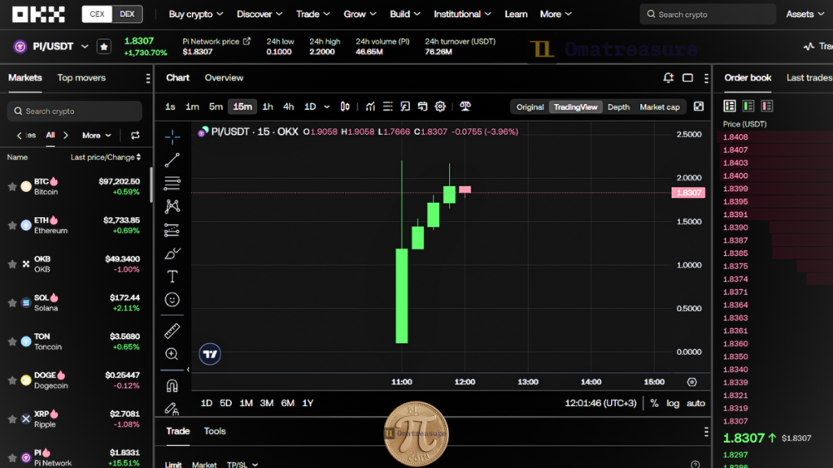The image size is (833, 468).
Task: Expand chart to fullscreen
Action: (699, 106)
